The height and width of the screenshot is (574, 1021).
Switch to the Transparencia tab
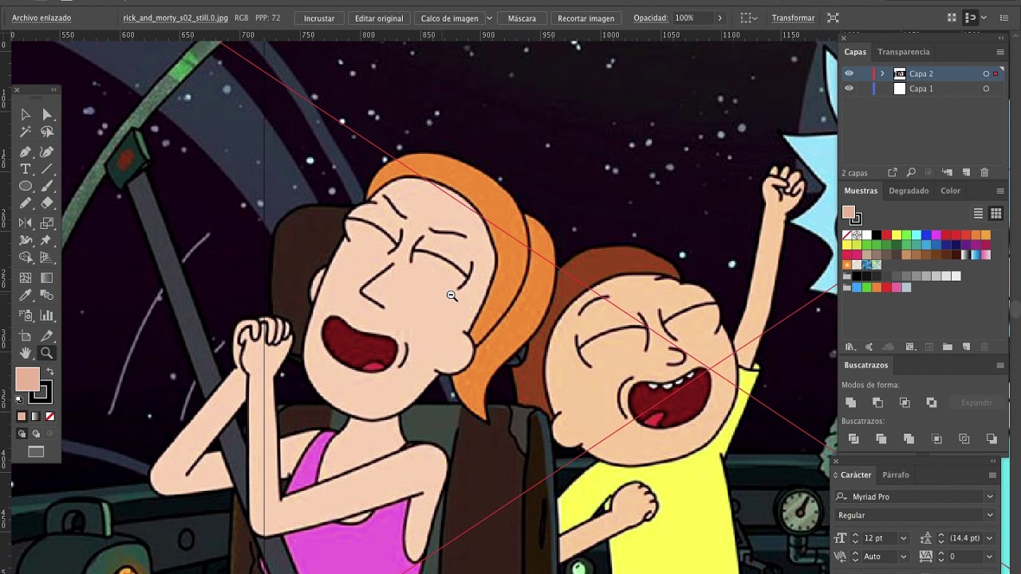click(x=904, y=52)
